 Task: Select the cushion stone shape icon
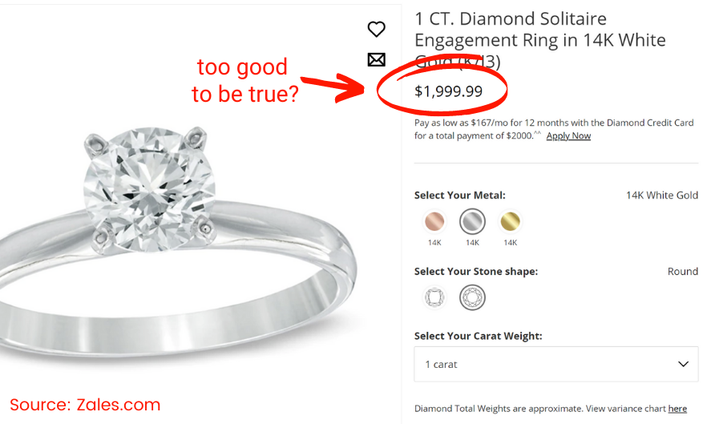(434, 298)
